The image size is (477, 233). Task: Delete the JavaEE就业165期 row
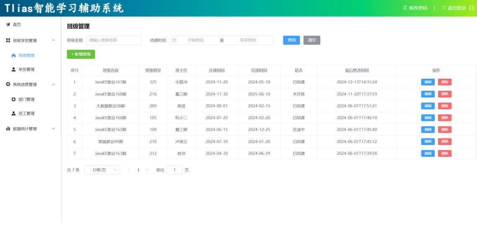445,129
